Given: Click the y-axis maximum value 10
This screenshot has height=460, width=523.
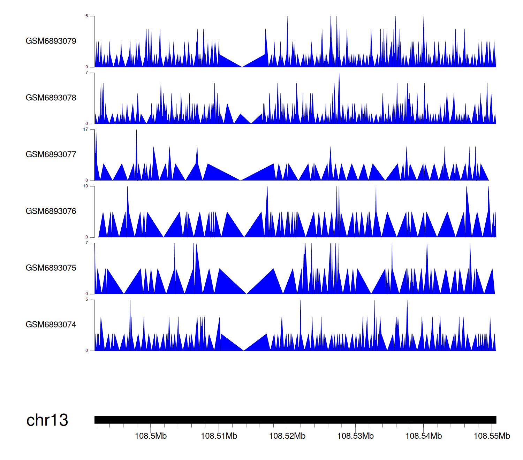Looking at the screenshot, I should coord(85,186).
